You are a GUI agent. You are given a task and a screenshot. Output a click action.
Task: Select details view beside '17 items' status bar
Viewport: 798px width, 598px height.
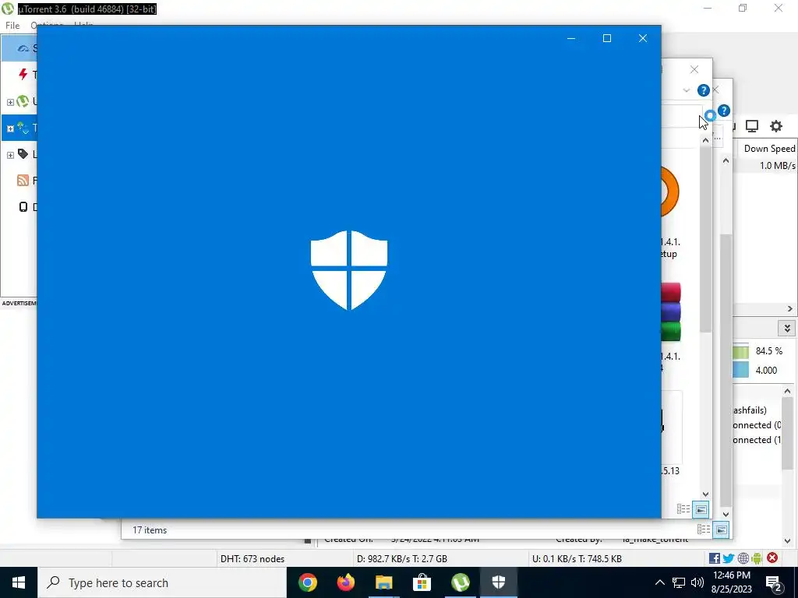pos(704,529)
